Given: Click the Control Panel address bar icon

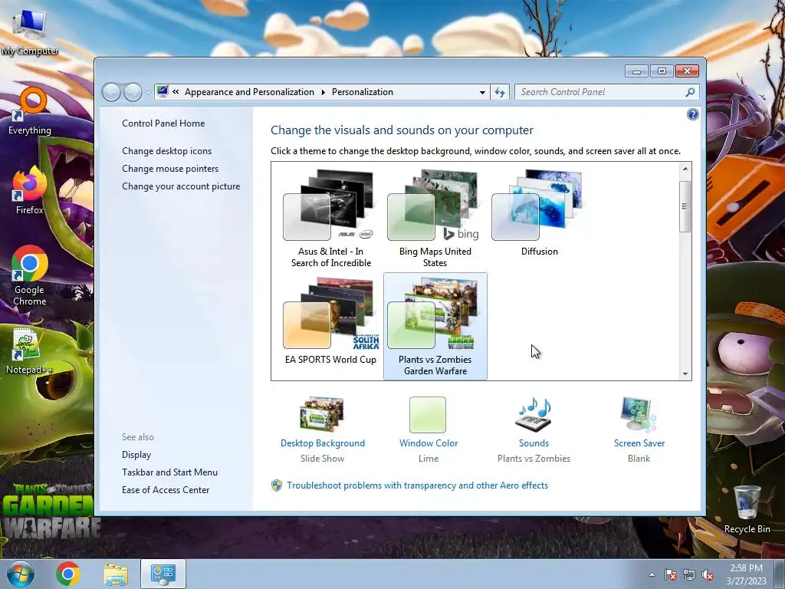Looking at the screenshot, I should 163,92.
